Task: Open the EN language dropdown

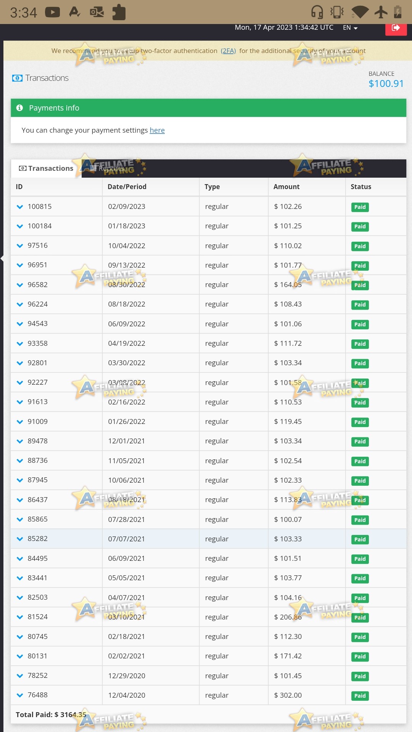Action: click(350, 28)
